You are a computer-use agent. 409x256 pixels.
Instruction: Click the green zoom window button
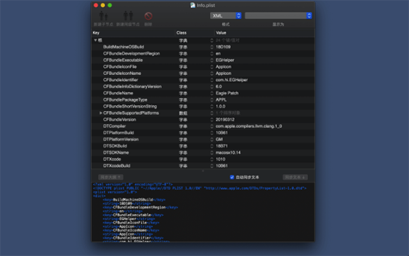110,5
